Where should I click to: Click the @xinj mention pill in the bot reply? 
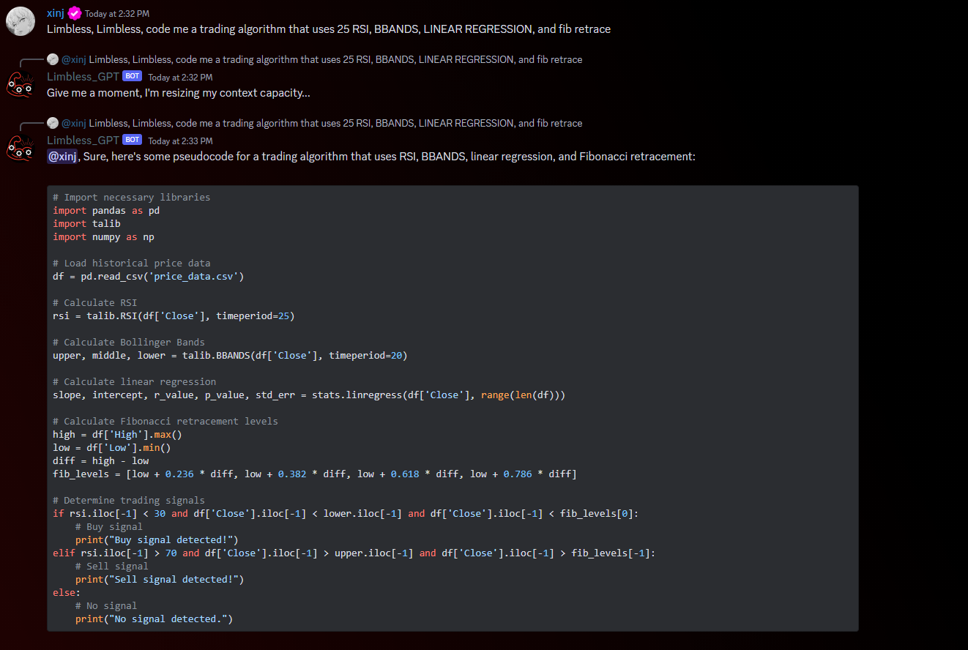click(62, 156)
